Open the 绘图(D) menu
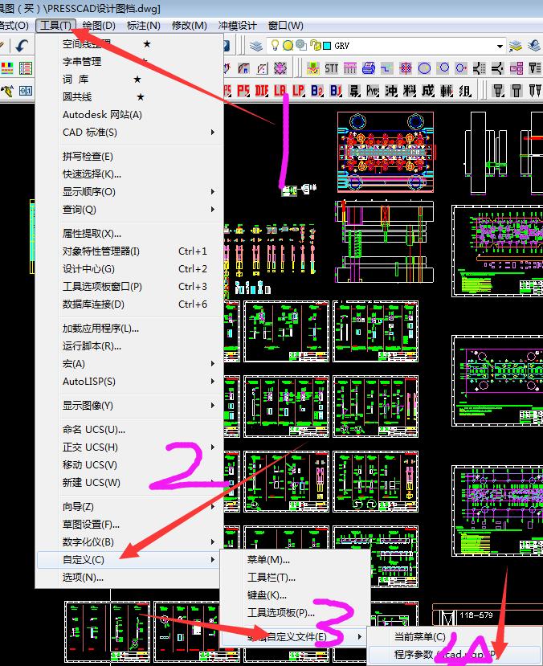Viewport: 543px width, 666px height. pos(99,26)
